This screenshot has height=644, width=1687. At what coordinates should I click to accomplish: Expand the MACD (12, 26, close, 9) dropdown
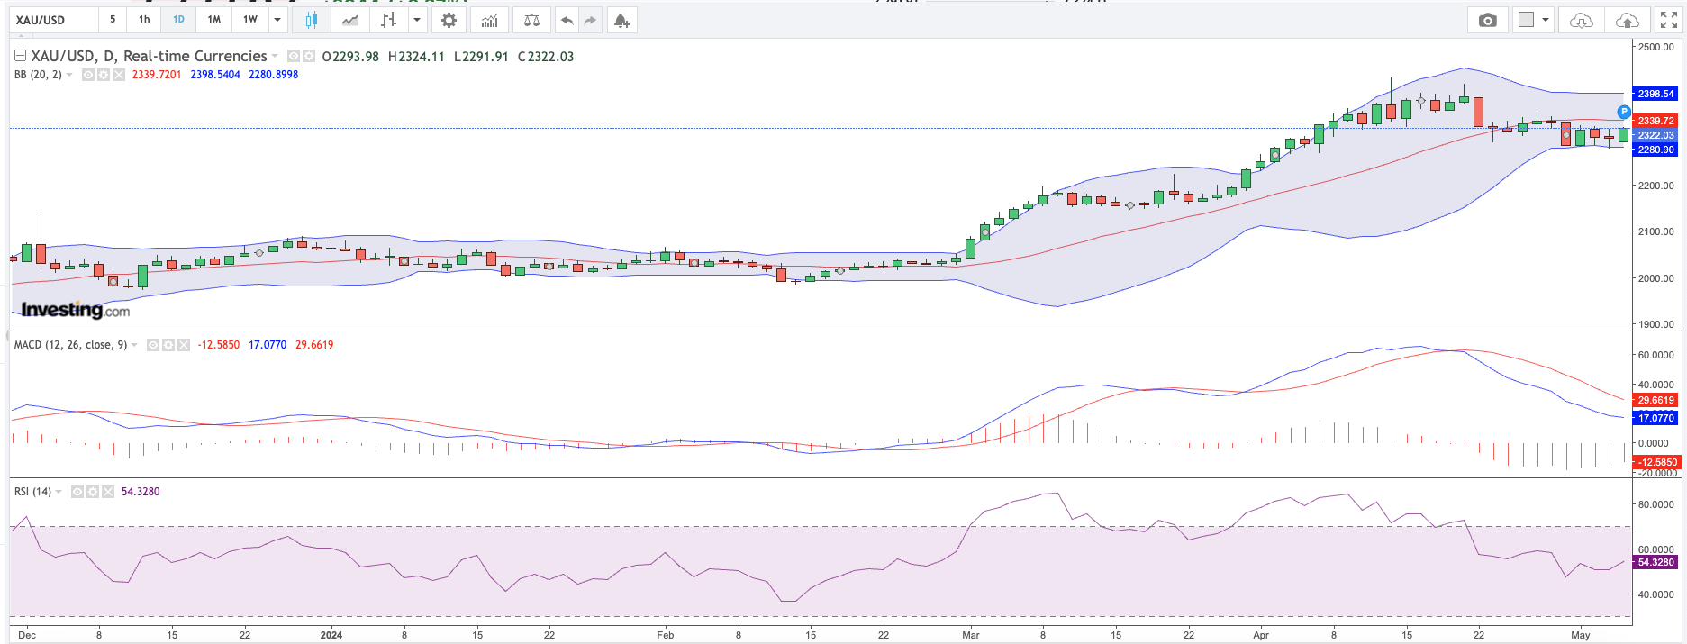coord(135,345)
